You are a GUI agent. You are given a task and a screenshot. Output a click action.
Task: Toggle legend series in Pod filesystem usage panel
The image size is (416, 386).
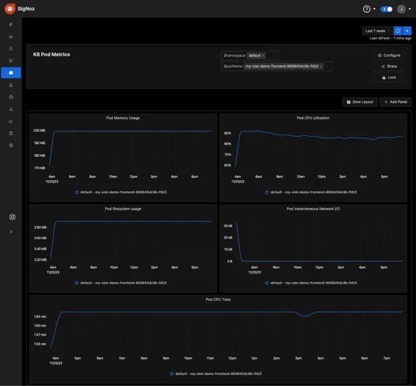tap(121, 283)
